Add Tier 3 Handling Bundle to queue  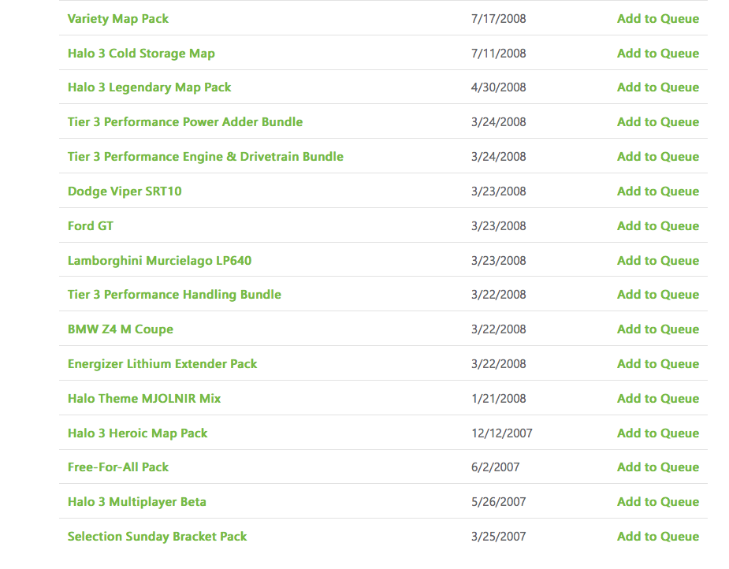click(x=658, y=295)
